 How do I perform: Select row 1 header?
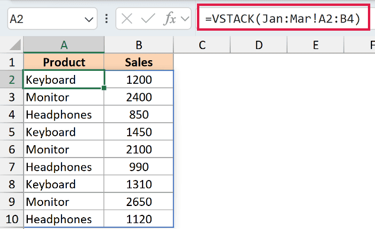tap(12, 62)
